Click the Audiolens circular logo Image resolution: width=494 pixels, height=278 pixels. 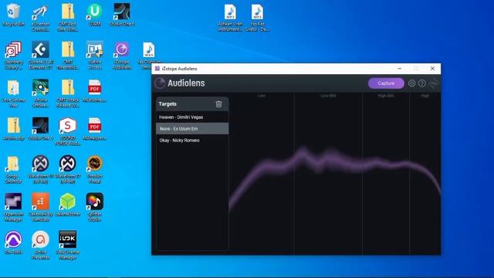tap(160, 83)
